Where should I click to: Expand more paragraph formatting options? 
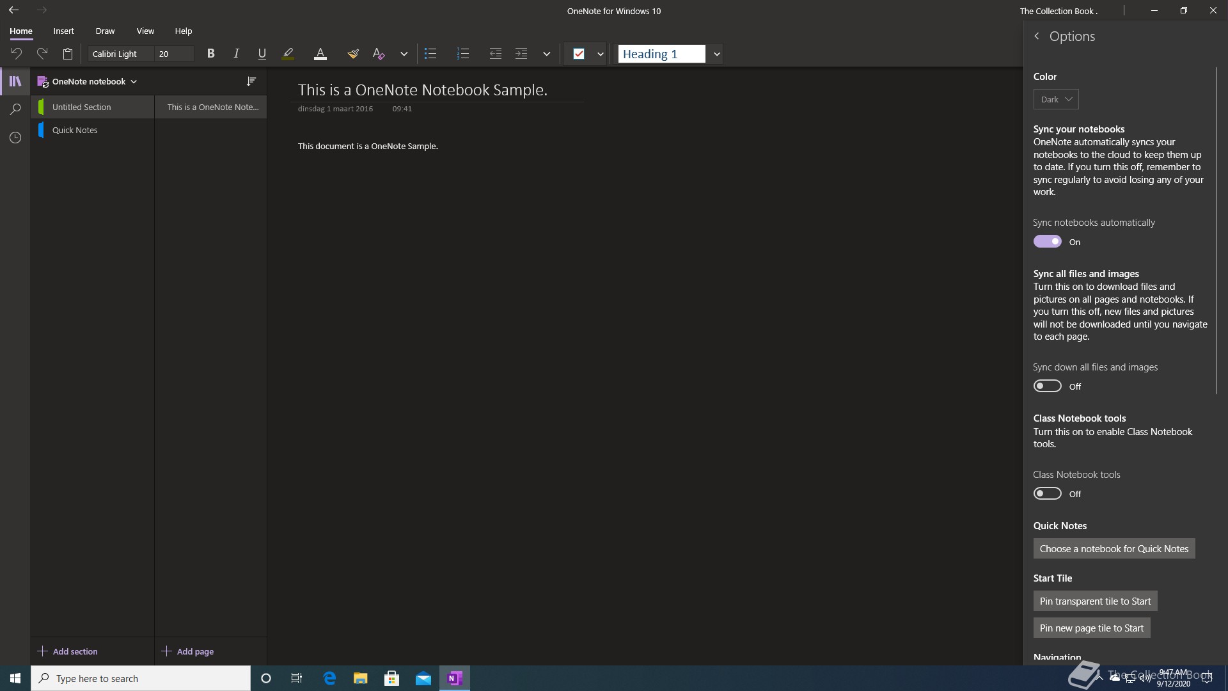coord(546,54)
